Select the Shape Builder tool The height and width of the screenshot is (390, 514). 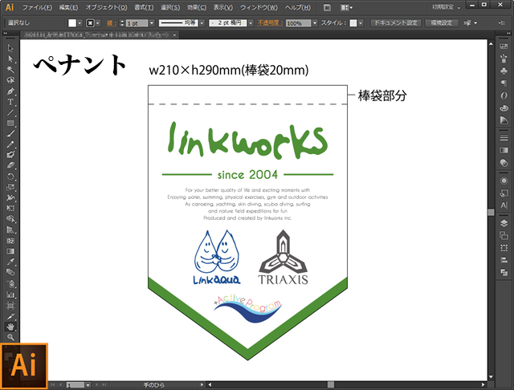coord(10,219)
